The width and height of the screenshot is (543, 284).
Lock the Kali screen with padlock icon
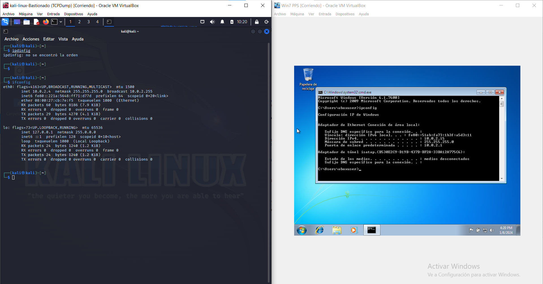[257, 22]
